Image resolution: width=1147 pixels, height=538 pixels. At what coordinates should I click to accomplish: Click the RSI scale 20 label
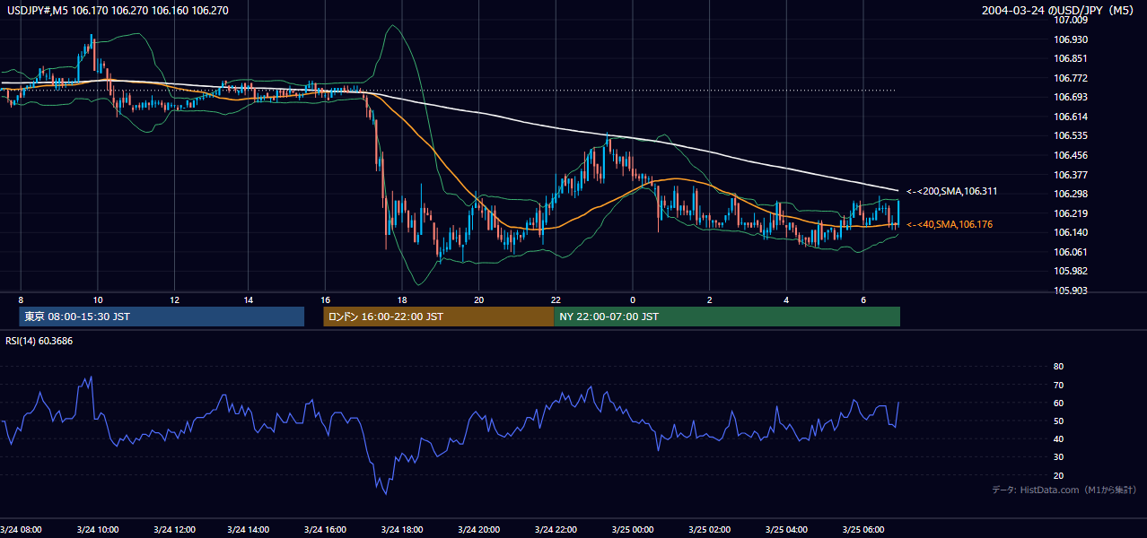pos(1059,475)
